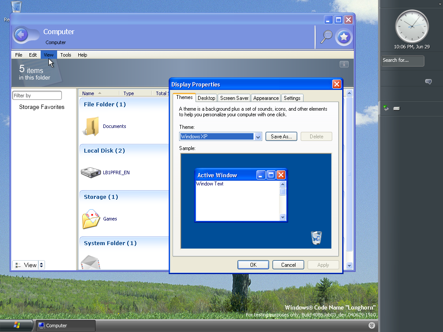This screenshot has height=332, width=443.
Task: Click the Games item label
Action: pyautogui.click(x=110, y=219)
